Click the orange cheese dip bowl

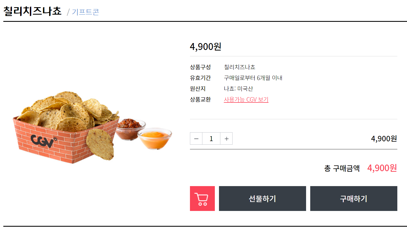click(155, 138)
